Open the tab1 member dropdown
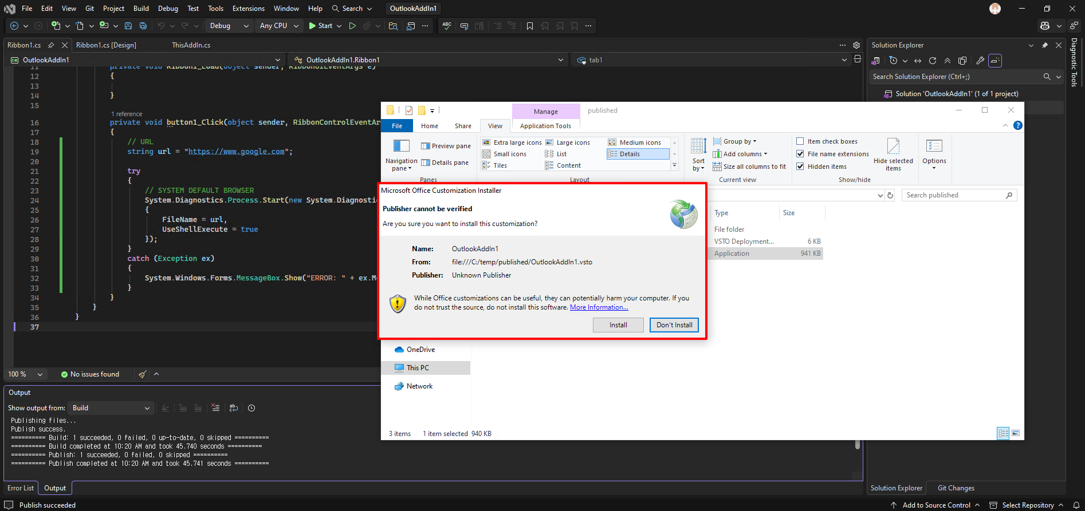Image resolution: width=1085 pixels, height=511 pixels. [711, 60]
